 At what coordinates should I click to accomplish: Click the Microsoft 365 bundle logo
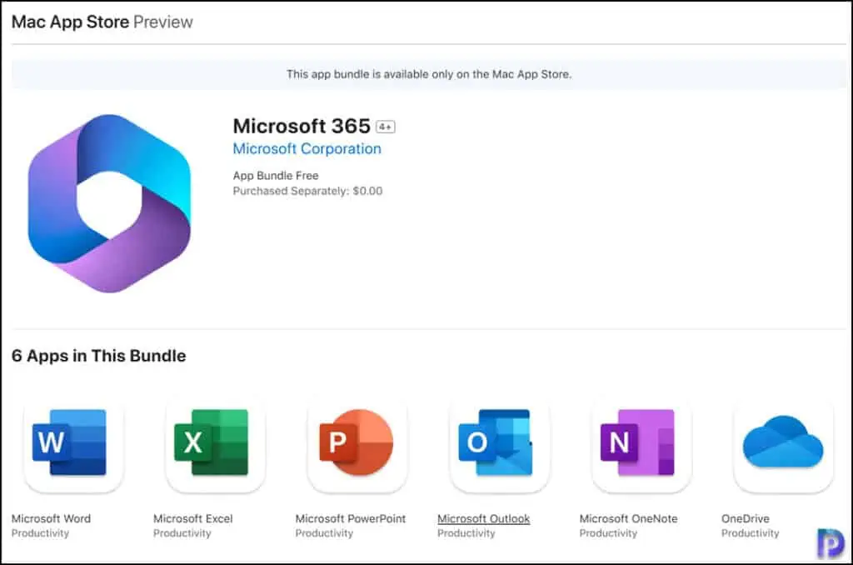(x=109, y=203)
